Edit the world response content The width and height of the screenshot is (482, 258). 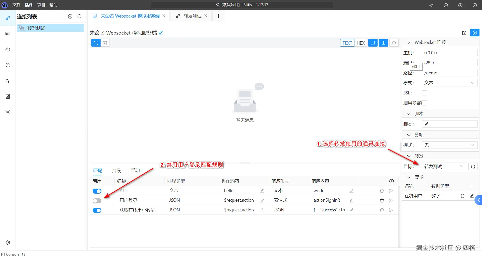[x=351, y=191]
